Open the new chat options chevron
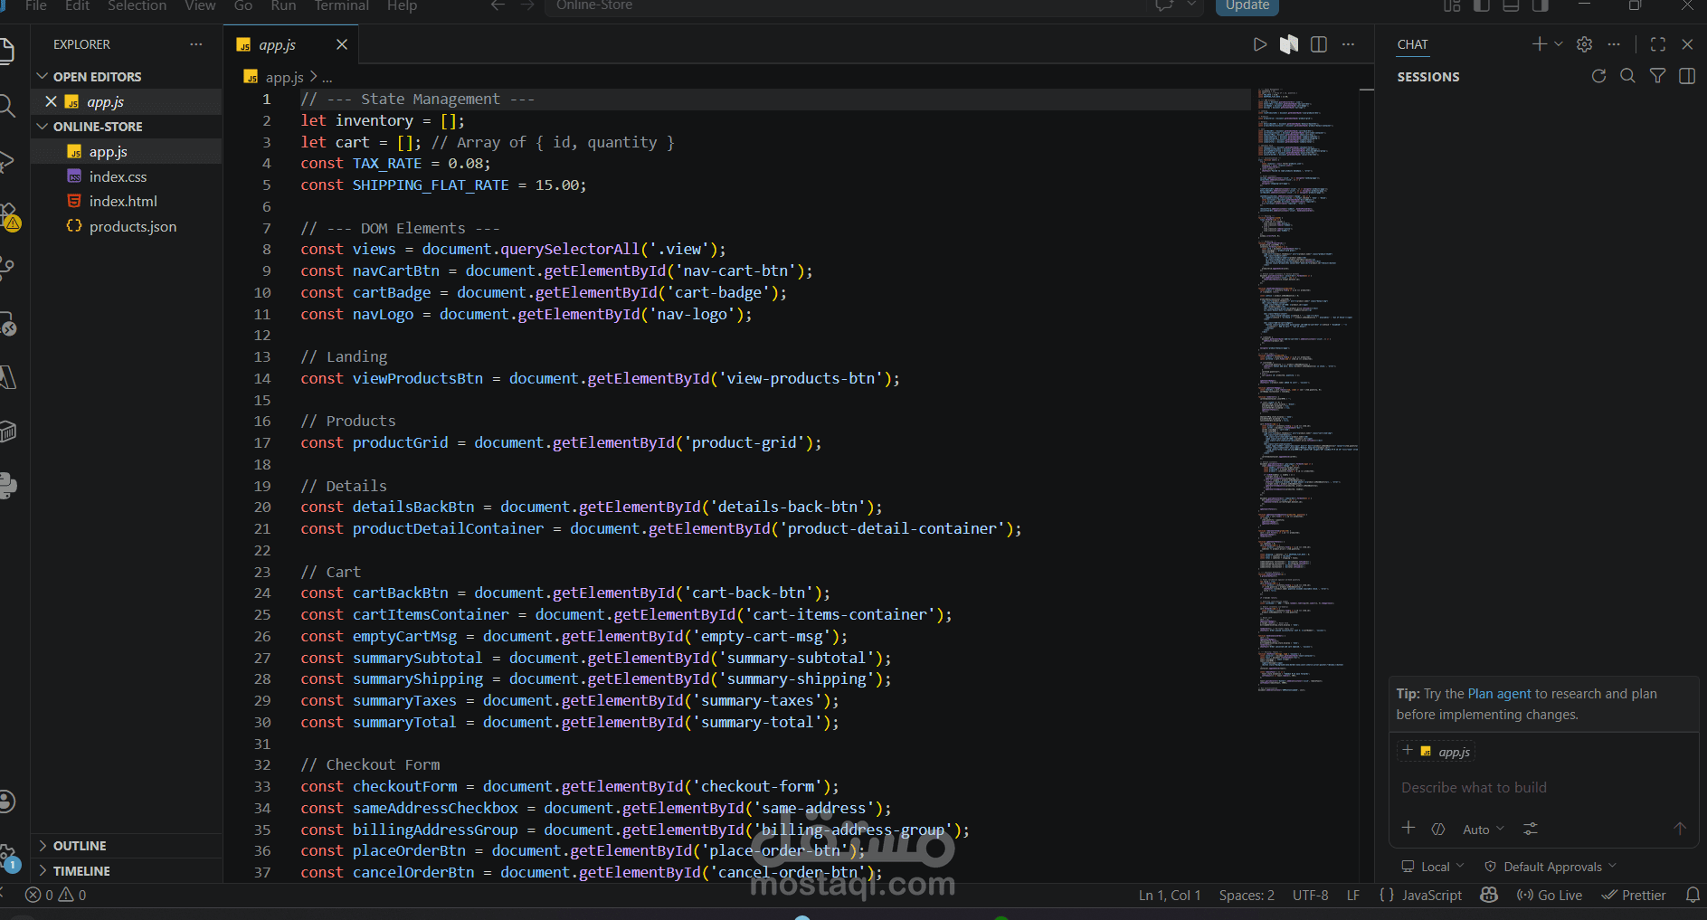The width and height of the screenshot is (1707, 920). click(1558, 43)
